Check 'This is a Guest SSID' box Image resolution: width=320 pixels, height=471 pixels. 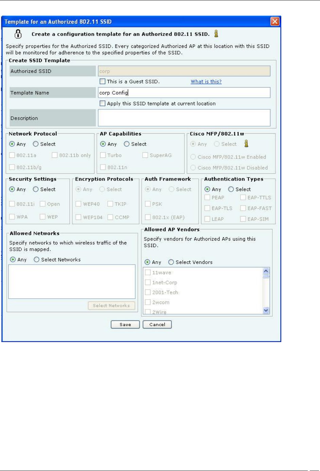(103, 81)
